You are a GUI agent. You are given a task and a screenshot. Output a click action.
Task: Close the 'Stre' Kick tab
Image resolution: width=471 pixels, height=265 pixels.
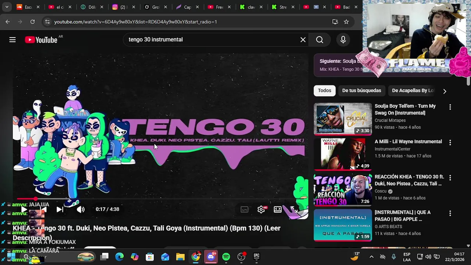(293, 7)
